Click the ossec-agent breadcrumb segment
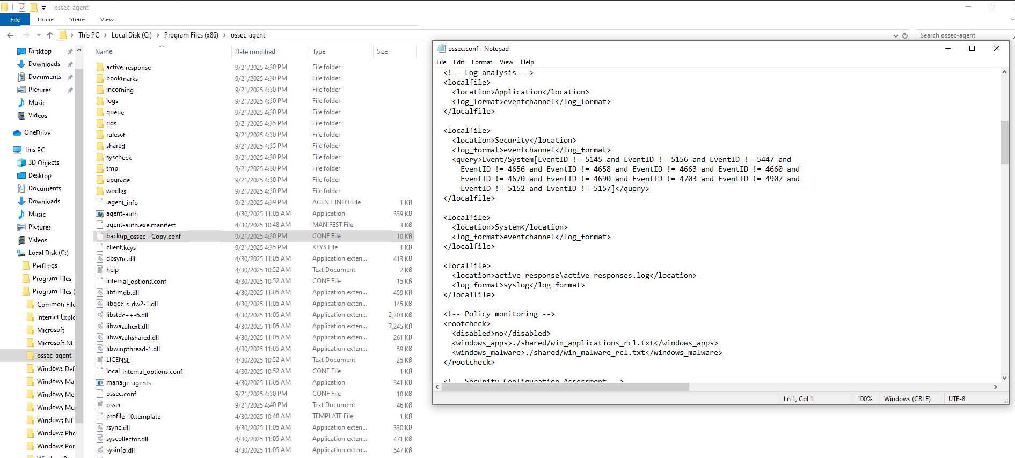The image size is (1015, 458). tap(248, 35)
